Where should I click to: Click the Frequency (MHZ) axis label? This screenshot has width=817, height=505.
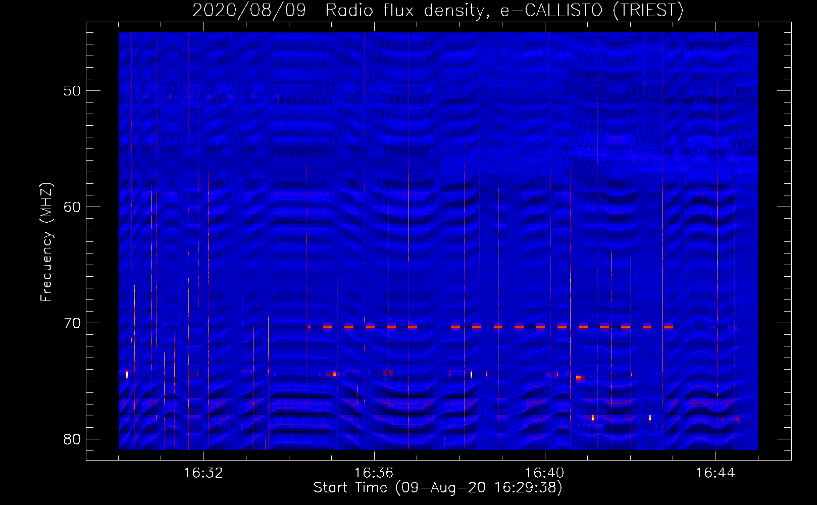click(46, 242)
